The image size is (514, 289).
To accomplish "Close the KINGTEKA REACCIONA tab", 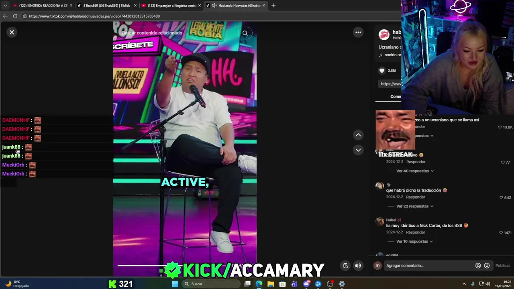I will 71,5.
